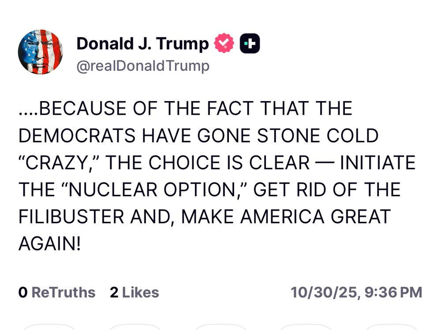Screen dimensions: 441x330
Task: Click the @realDonaldTrump handle
Action: [142, 66]
